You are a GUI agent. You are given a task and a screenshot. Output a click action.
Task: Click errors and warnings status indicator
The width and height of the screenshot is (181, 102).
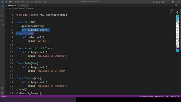4,96
